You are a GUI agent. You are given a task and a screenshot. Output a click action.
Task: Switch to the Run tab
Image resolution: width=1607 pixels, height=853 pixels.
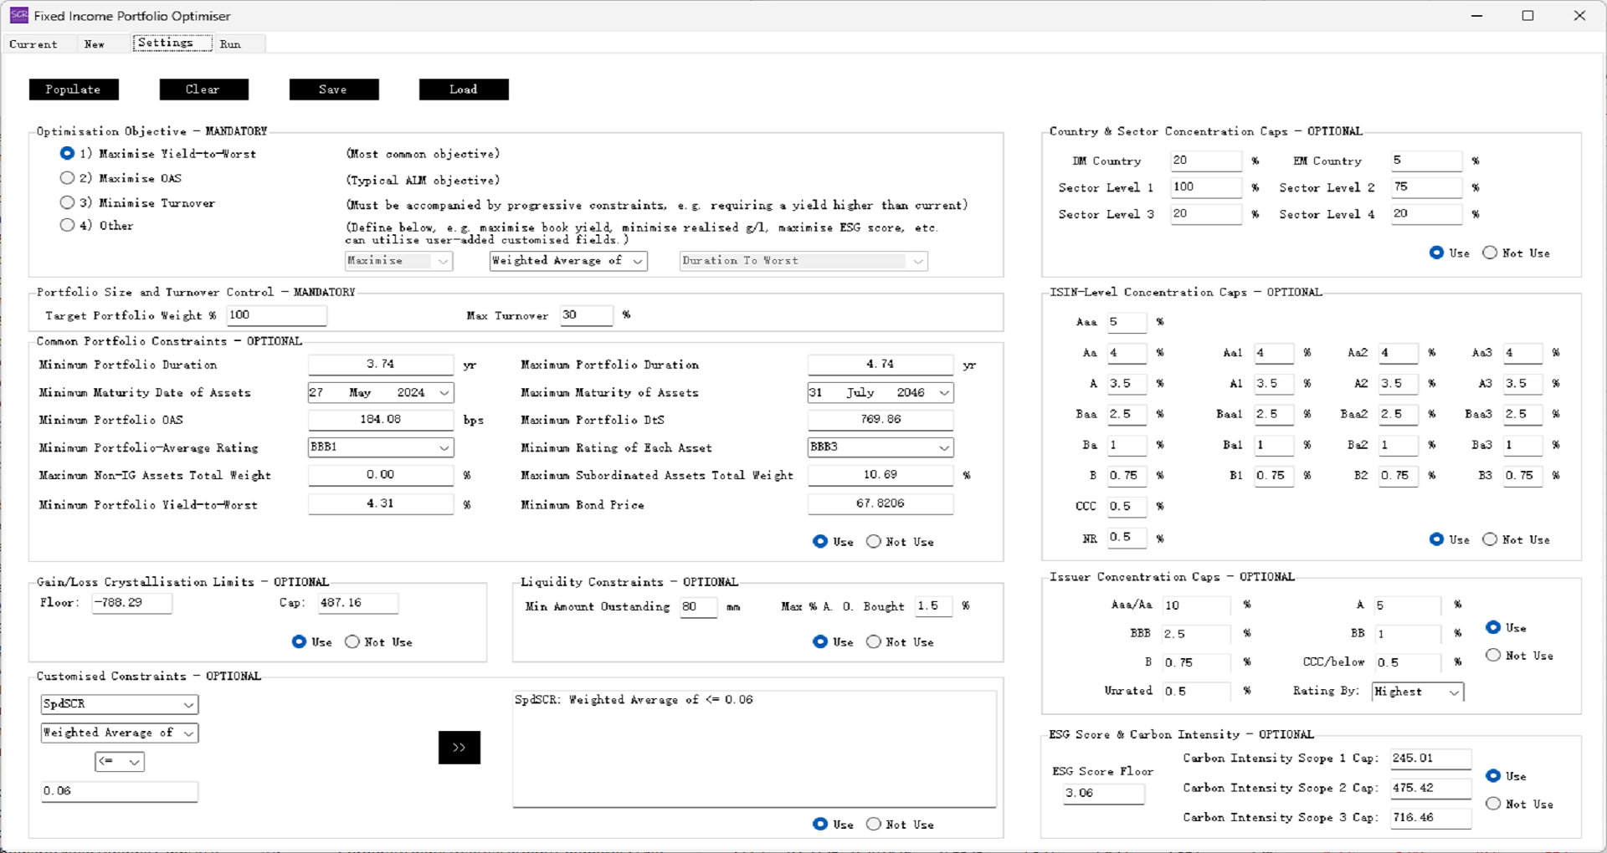[x=230, y=44]
